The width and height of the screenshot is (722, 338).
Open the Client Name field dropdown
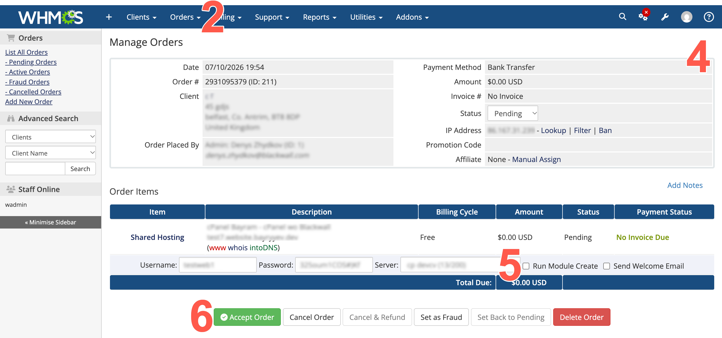pyautogui.click(x=51, y=153)
